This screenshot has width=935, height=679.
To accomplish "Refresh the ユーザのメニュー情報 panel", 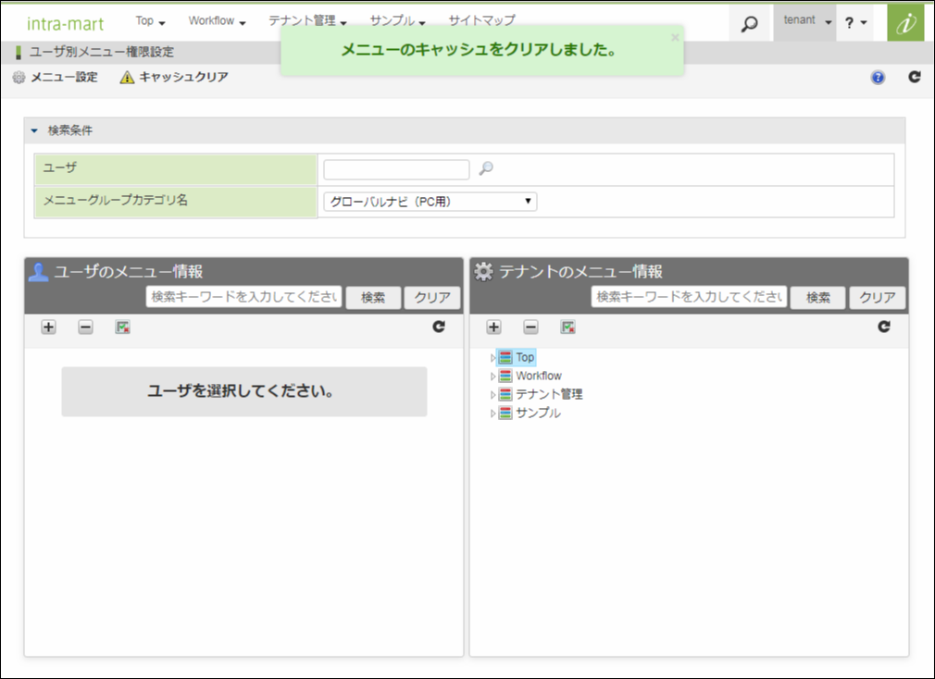I will pos(438,327).
